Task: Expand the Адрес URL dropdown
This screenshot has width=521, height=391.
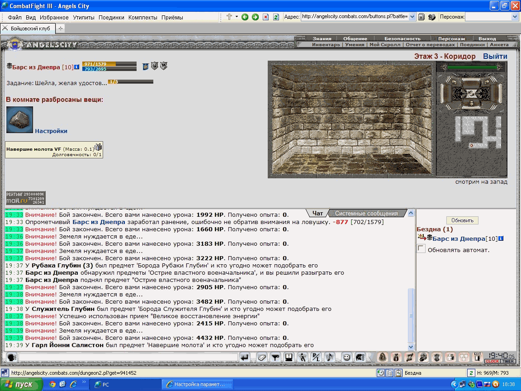Action: coord(412,17)
